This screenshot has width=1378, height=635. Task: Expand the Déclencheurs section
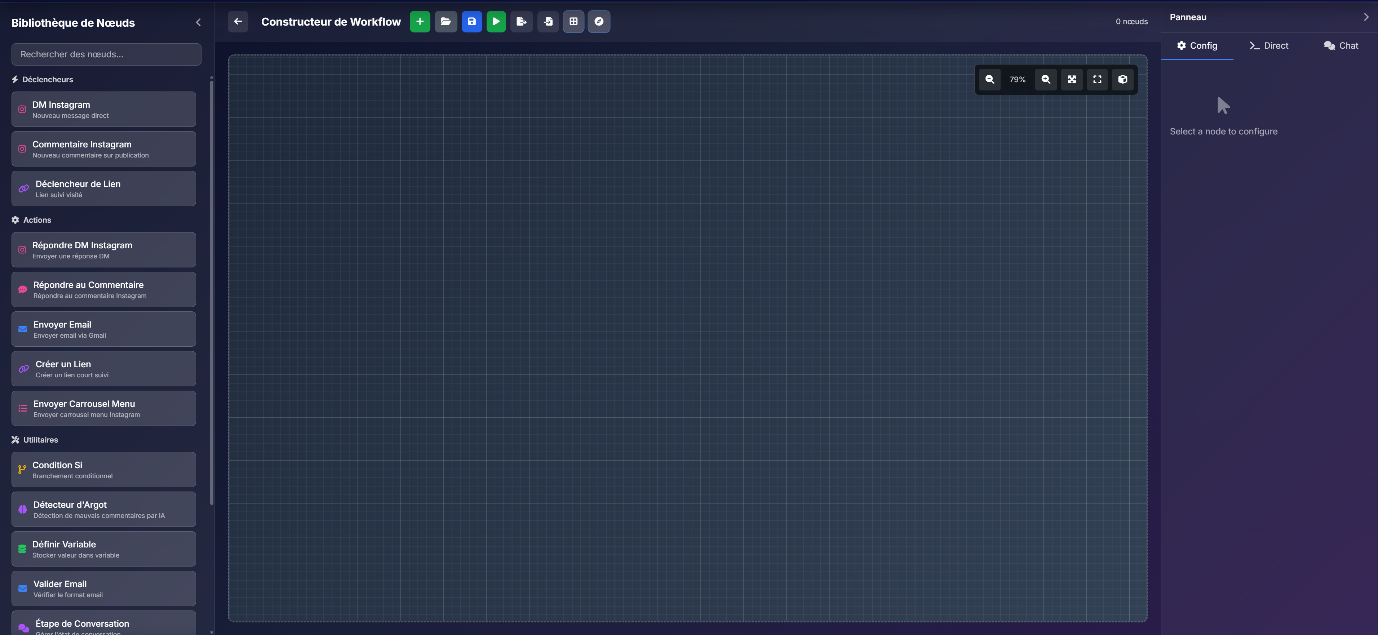pos(48,79)
